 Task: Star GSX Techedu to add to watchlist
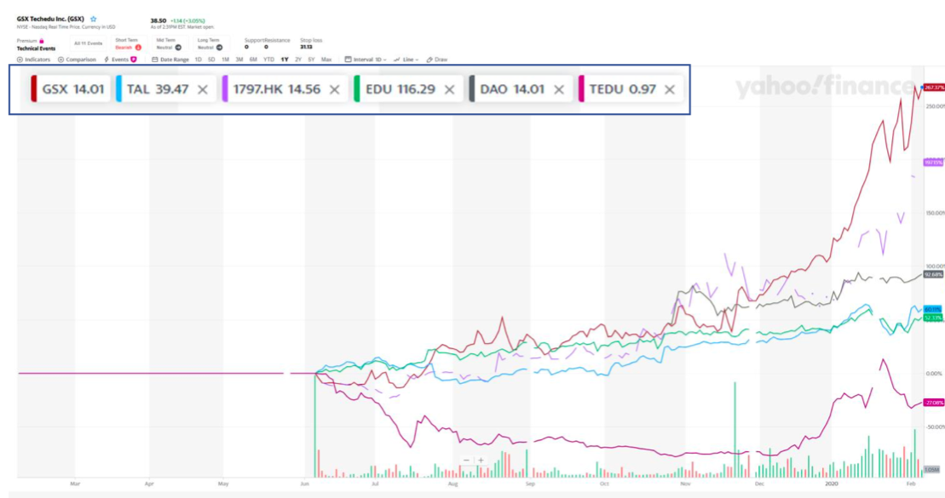coord(94,19)
